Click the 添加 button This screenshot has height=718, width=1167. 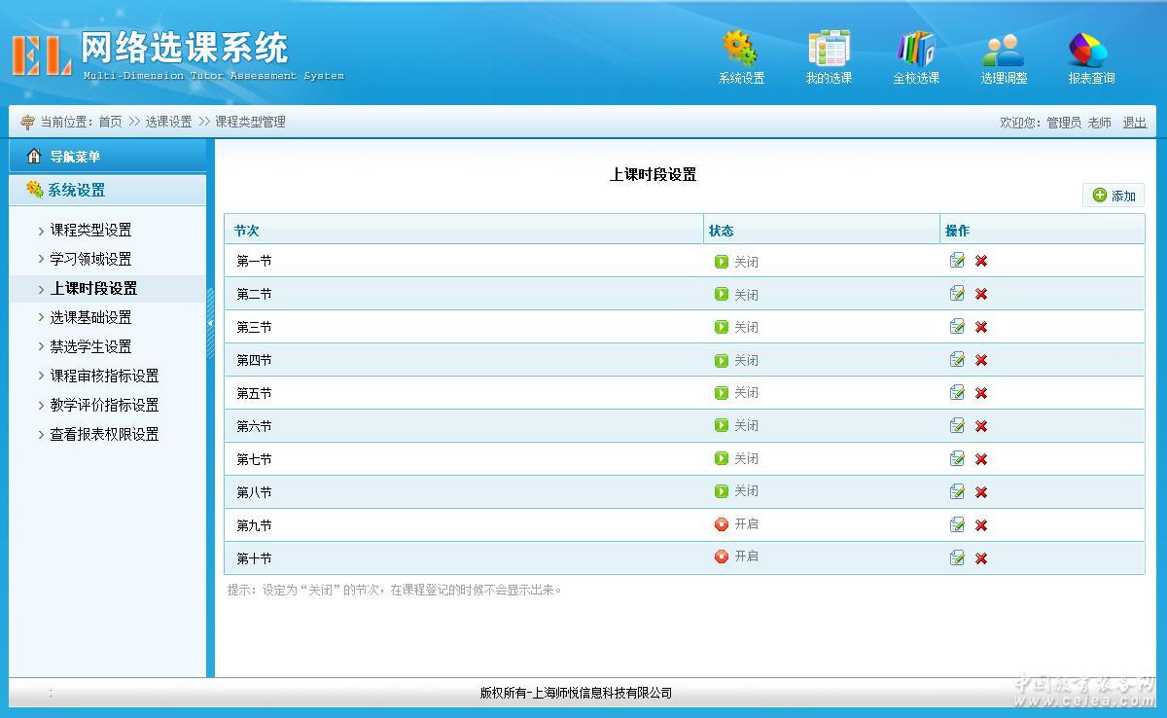[1114, 196]
